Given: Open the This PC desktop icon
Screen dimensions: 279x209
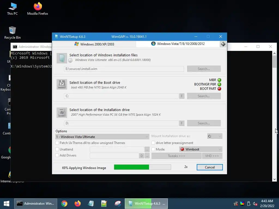Looking at the screenshot, I should point(12,9).
